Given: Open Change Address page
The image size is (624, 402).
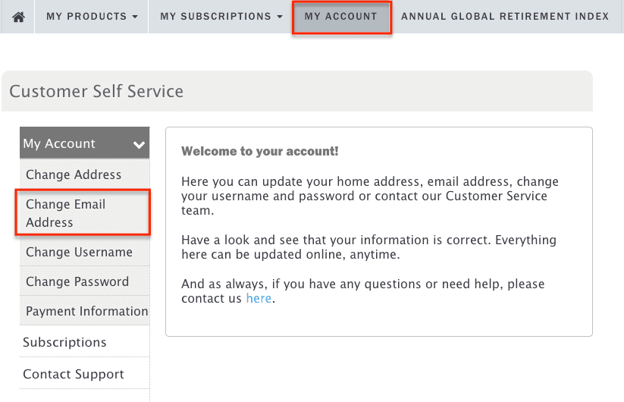Looking at the screenshot, I should (x=85, y=174).
